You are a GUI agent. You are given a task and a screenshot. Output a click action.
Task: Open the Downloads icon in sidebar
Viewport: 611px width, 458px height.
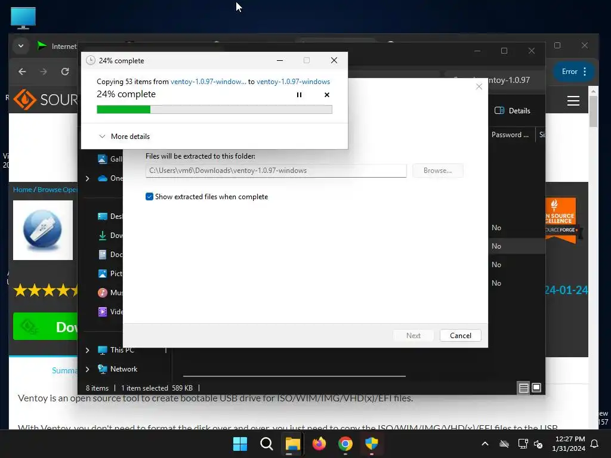pyautogui.click(x=103, y=235)
